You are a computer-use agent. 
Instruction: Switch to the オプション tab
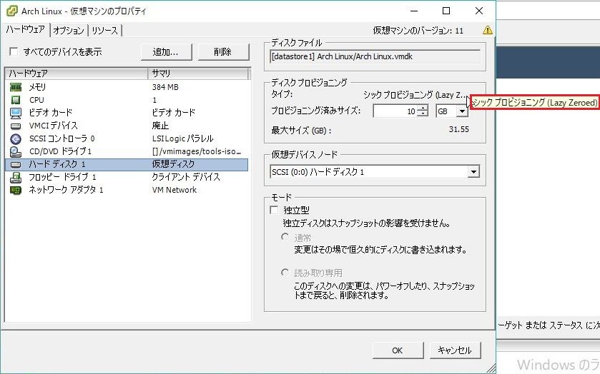tap(69, 30)
